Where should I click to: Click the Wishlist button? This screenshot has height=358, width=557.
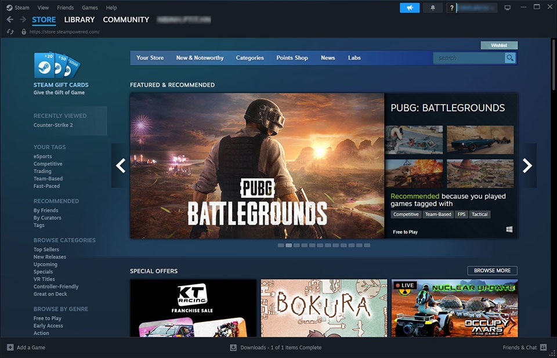coord(499,45)
